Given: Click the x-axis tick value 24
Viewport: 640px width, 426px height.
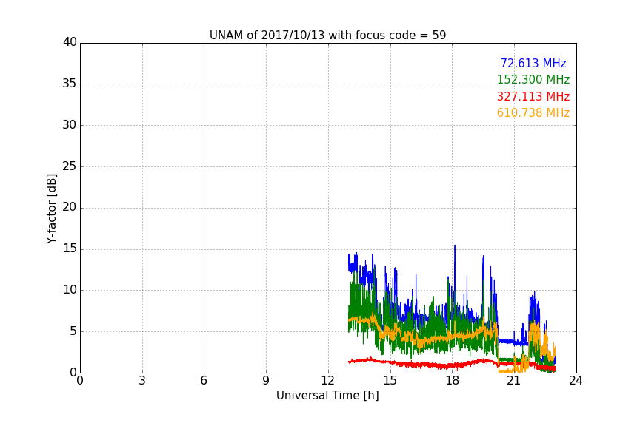Looking at the screenshot, I should pos(576,381).
